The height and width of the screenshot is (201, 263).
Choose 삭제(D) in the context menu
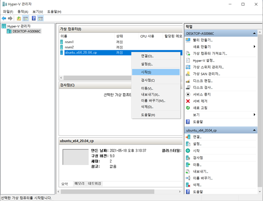point(156,107)
